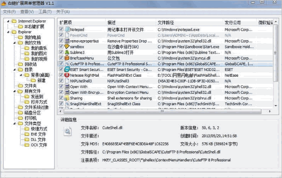This screenshot has width=282, height=178.
Task: Select the 新建 tree item
Action: pyautogui.click(x=41, y=80)
